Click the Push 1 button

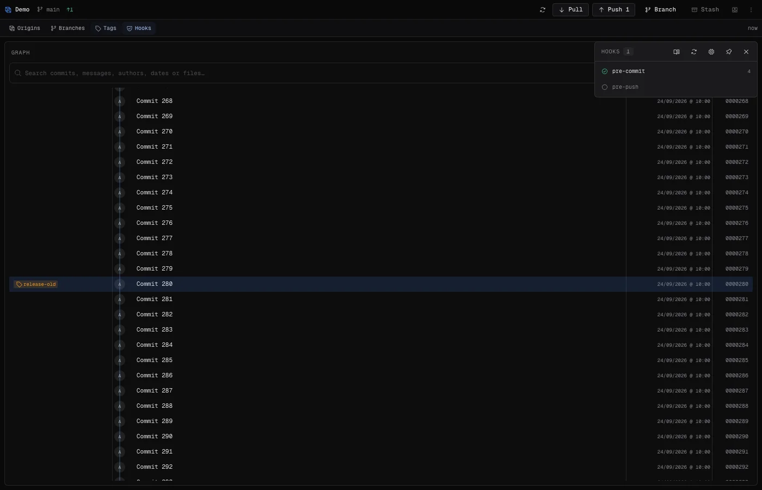[x=613, y=10]
